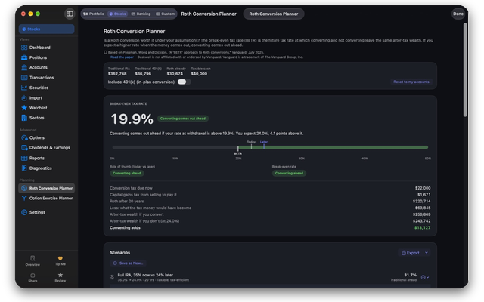Click the 31.7% Traditional ahead value

tap(410, 275)
